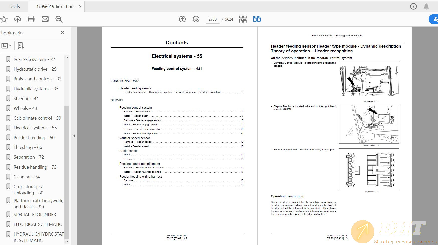Click the Universal Control Module location image
438x245 pixels.
click(x=369, y=81)
